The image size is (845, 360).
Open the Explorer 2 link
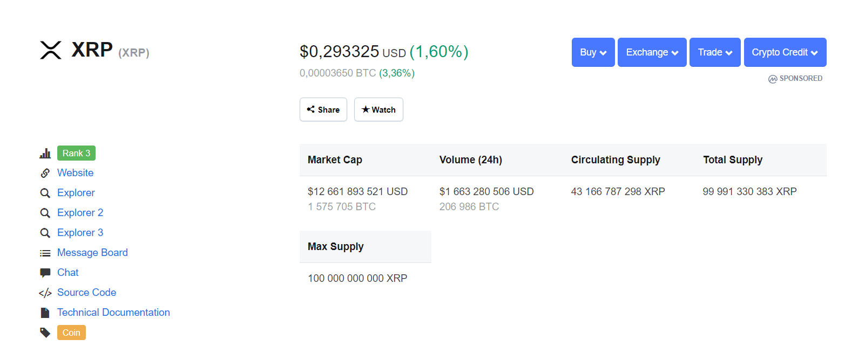pyautogui.click(x=80, y=212)
